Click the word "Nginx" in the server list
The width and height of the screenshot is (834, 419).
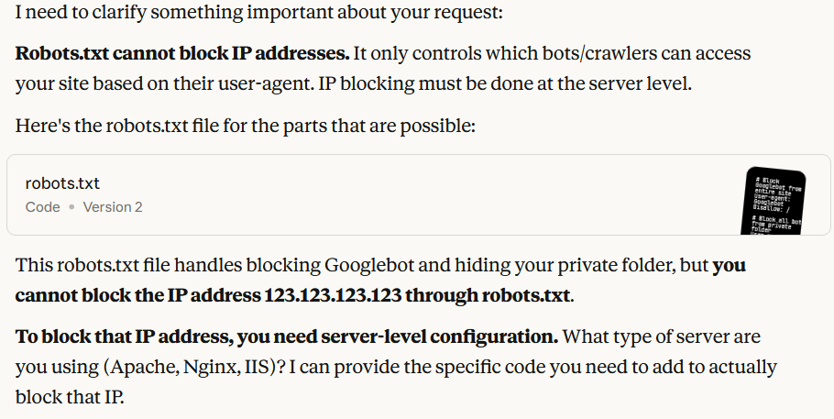tap(208, 367)
